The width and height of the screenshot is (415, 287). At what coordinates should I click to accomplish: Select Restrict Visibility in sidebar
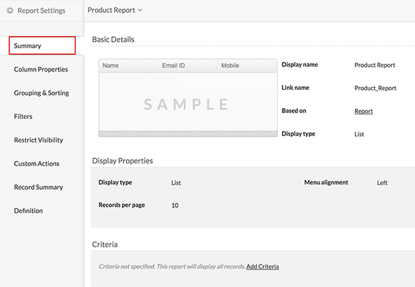[x=38, y=140]
